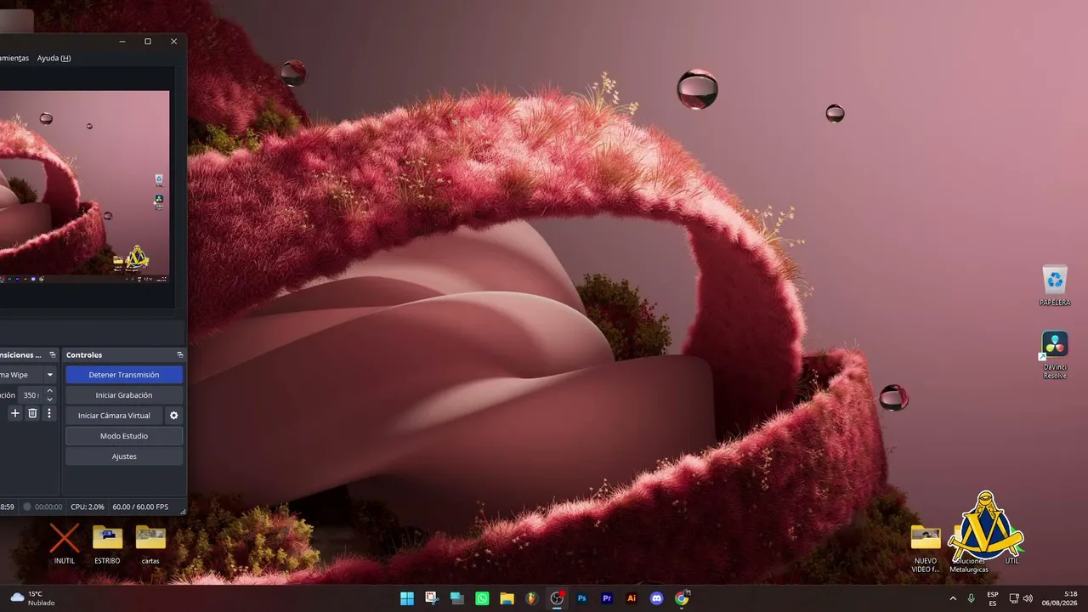Open the volume control in system tray
This screenshot has width=1088, height=612.
pos(1028,598)
